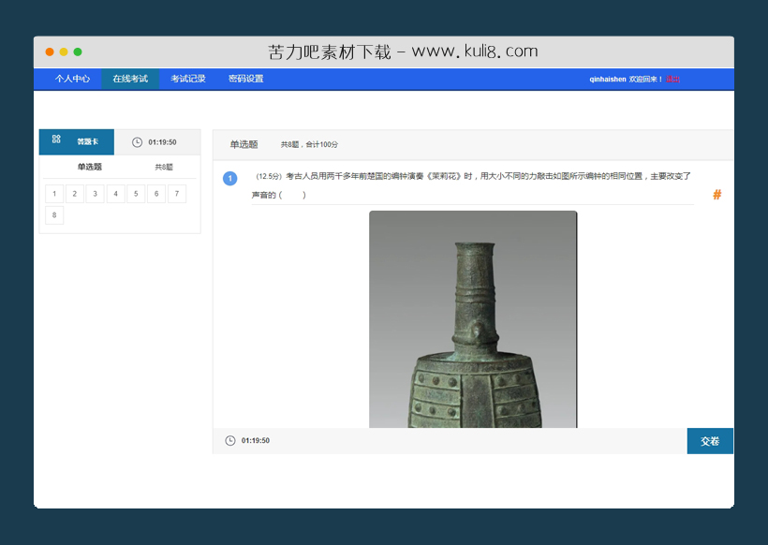
Task: Click the circled question number 1 badge
Action: tap(230, 178)
